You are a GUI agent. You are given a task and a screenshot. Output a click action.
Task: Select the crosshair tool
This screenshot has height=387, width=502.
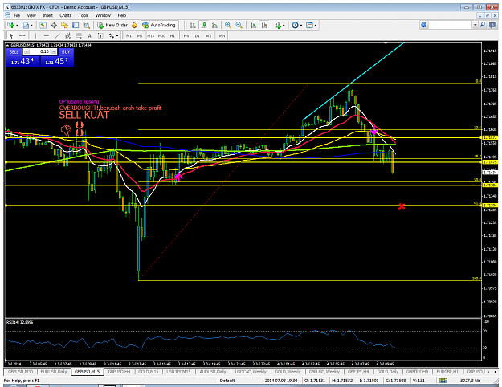22,36
